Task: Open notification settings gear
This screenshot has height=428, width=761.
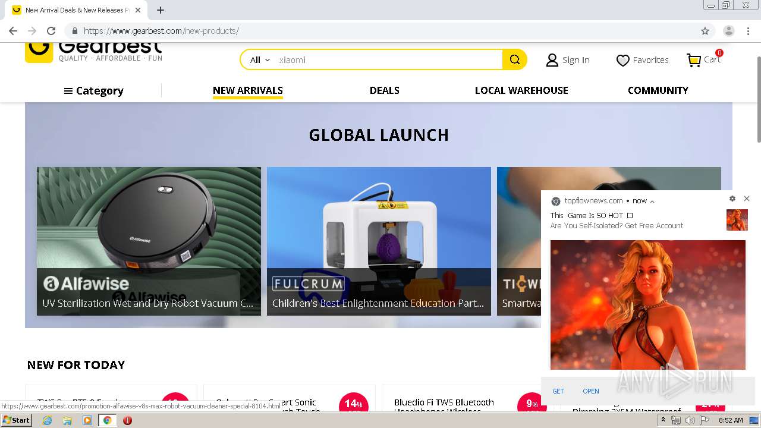Action: [x=732, y=199]
